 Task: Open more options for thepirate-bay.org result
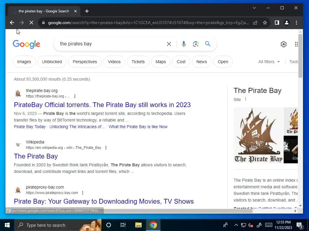[75, 96]
